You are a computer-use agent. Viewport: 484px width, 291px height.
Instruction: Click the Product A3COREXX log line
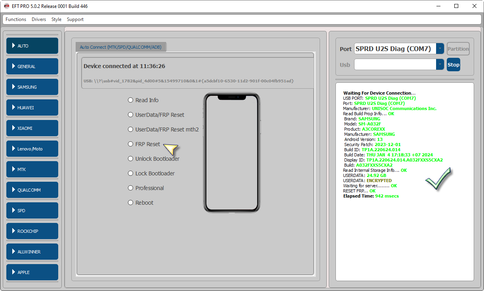point(364,129)
